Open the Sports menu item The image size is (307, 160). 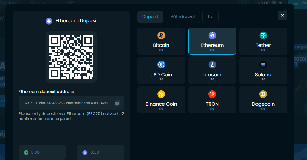tap(38, 2)
